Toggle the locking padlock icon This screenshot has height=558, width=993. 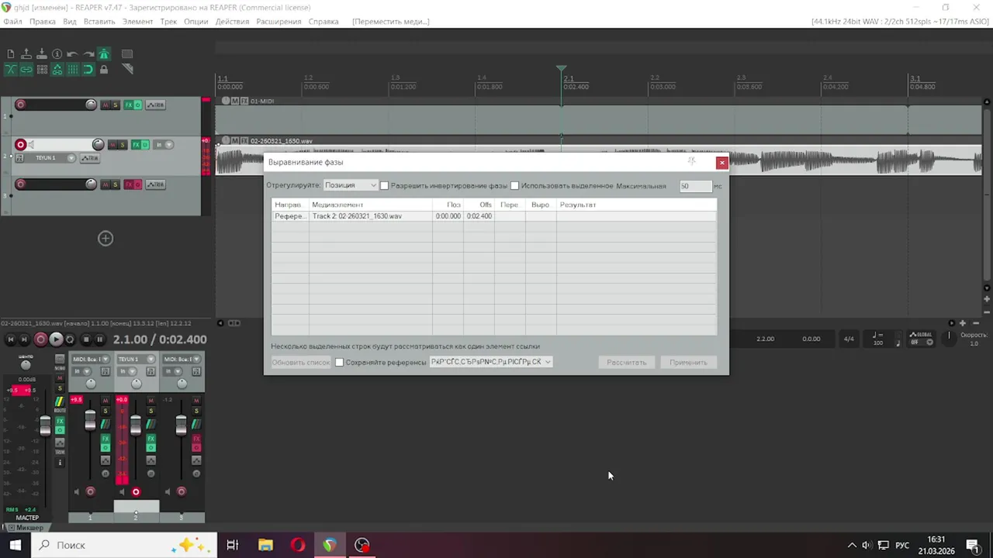tap(103, 69)
